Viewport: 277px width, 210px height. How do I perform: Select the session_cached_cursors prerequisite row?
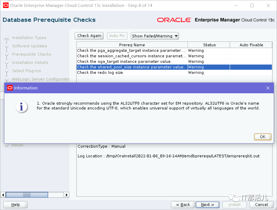coord(174,56)
